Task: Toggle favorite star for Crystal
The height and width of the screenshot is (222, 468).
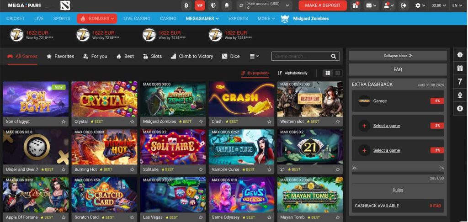Action: coord(132,122)
